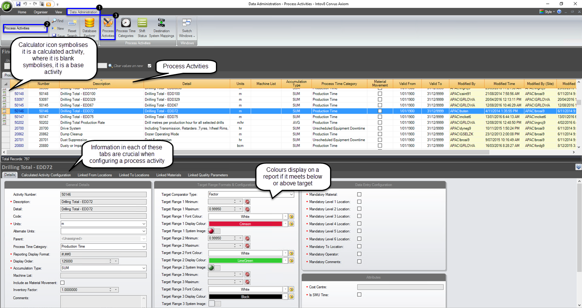Image resolution: width=582 pixels, height=308 pixels.
Task: Sort grid by Valid From column header
Action: point(407,84)
